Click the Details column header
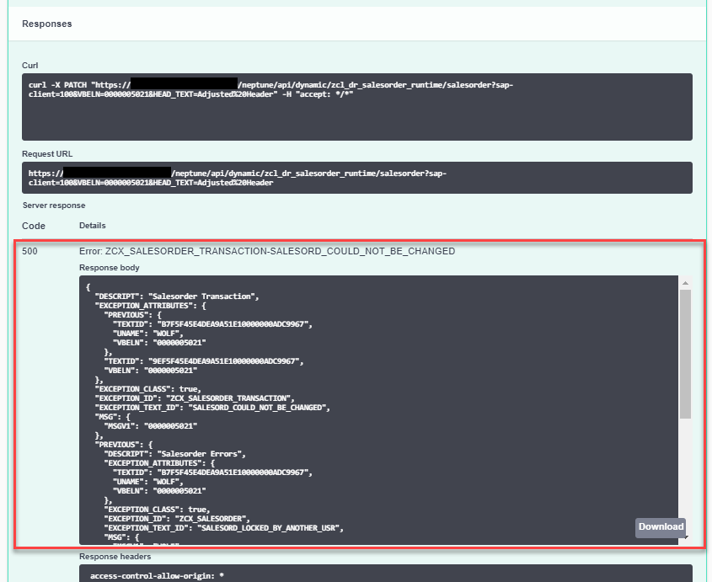This screenshot has height=582, width=712. pos(92,225)
